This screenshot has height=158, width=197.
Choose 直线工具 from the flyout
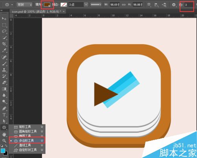tap(27, 145)
